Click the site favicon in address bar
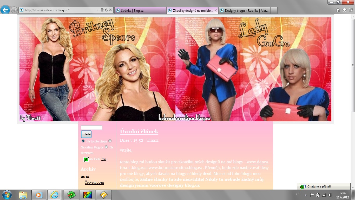 [x=21, y=10]
